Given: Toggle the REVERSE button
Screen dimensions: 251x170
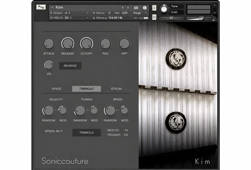Looking at the screenshot, I should [70, 66].
